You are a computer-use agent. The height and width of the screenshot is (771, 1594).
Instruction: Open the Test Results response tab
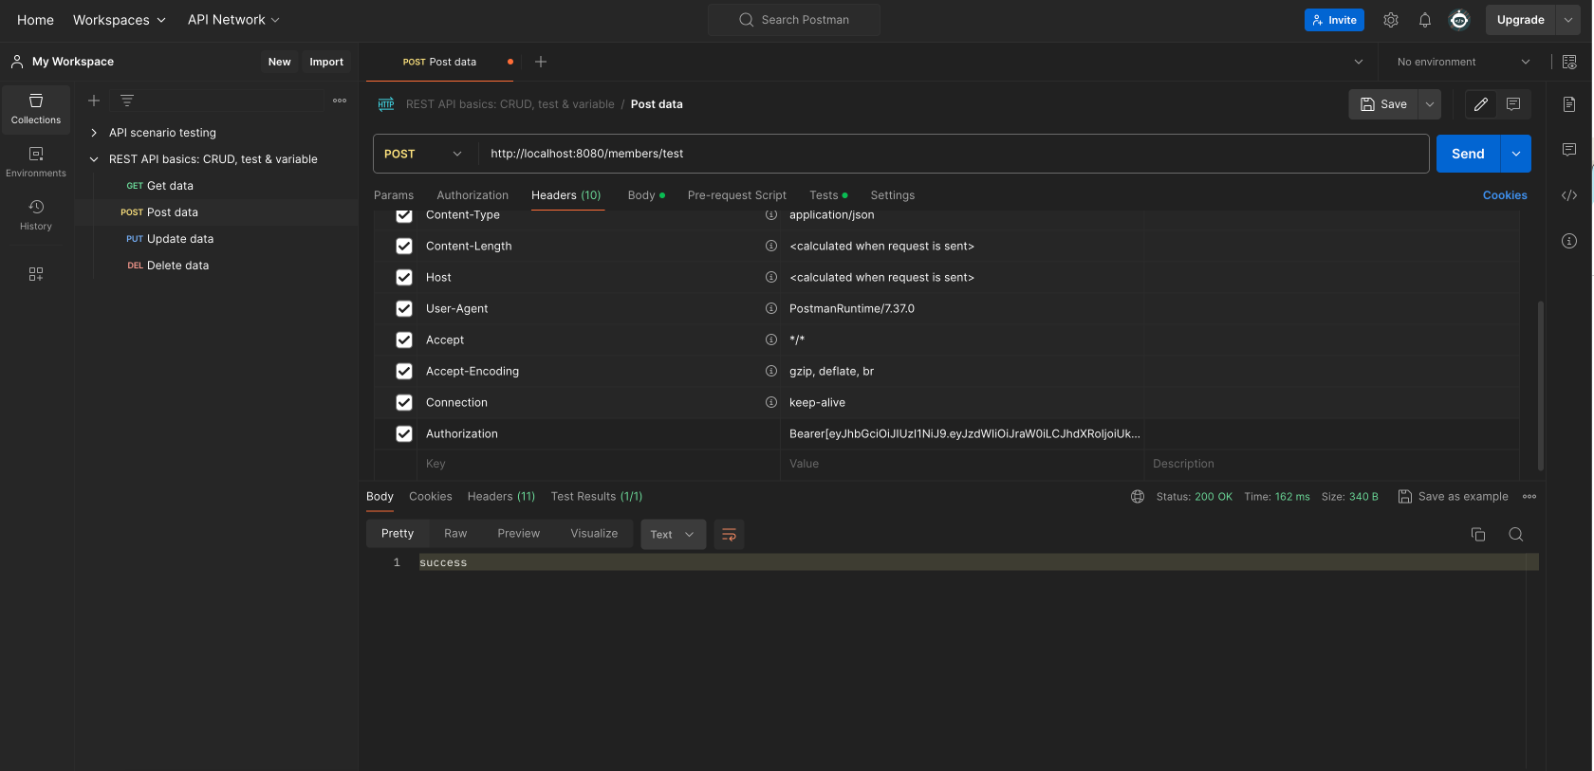pyautogui.click(x=597, y=497)
